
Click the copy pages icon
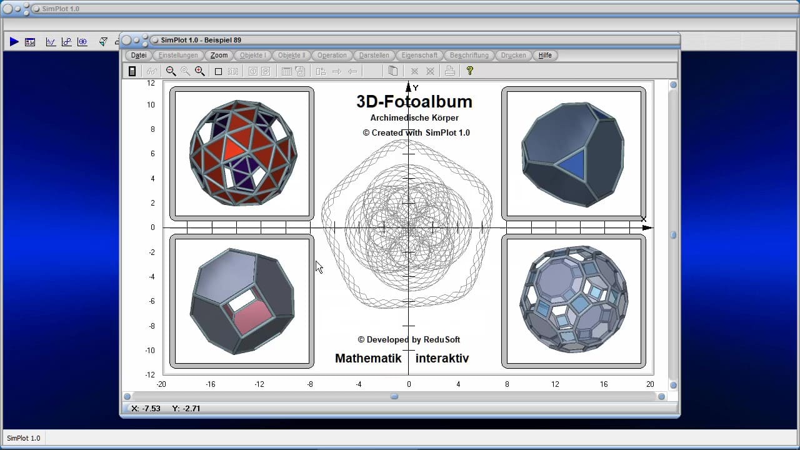click(392, 71)
